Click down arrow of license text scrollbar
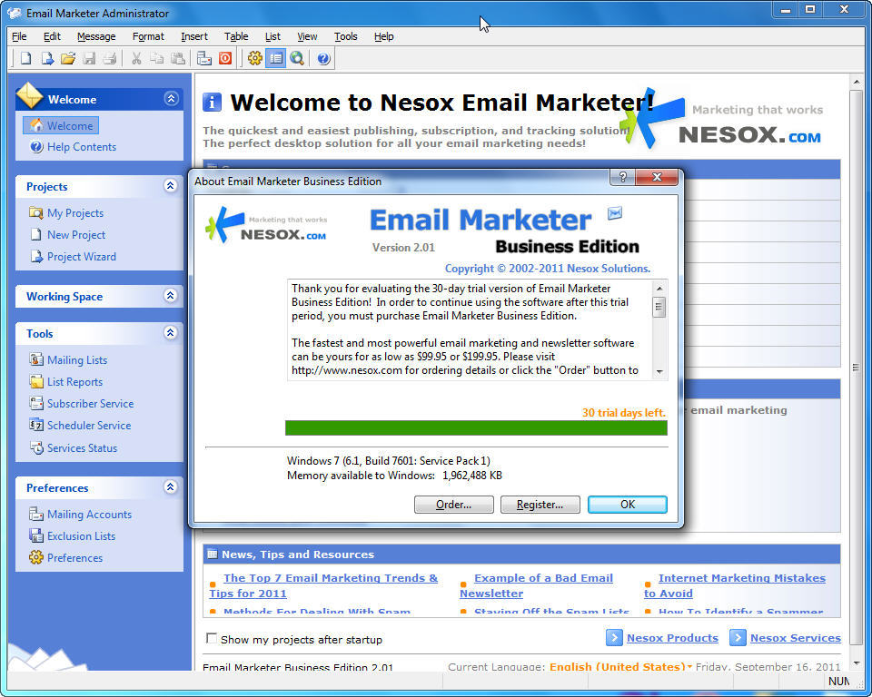The width and height of the screenshot is (872, 697). 659,371
